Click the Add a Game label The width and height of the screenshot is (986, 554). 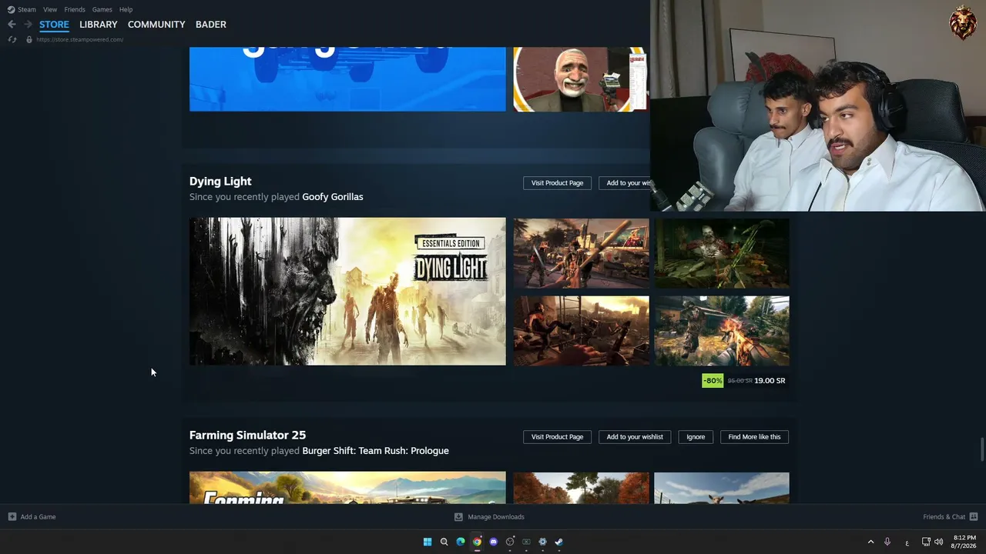38,517
